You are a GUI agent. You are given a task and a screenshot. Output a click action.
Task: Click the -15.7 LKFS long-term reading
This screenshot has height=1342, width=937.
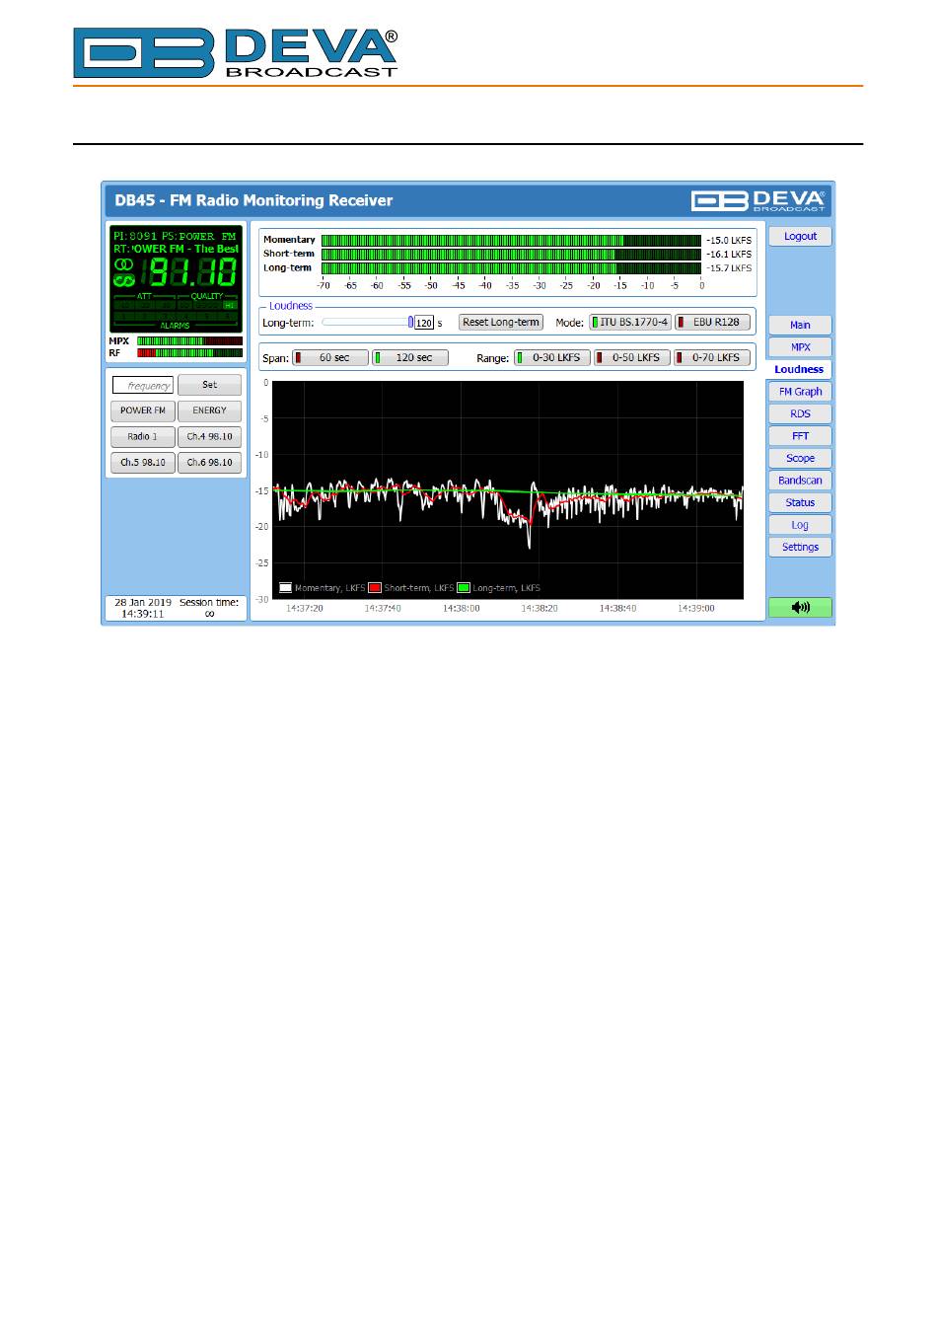[729, 268]
